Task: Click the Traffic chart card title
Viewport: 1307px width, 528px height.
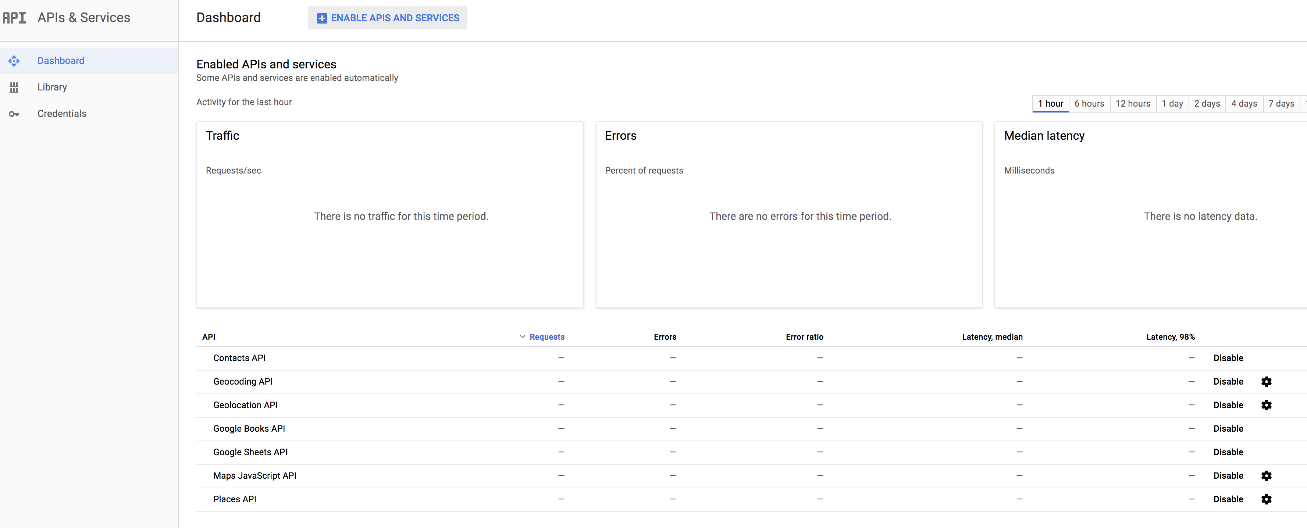Action: (x=222, y=136)
